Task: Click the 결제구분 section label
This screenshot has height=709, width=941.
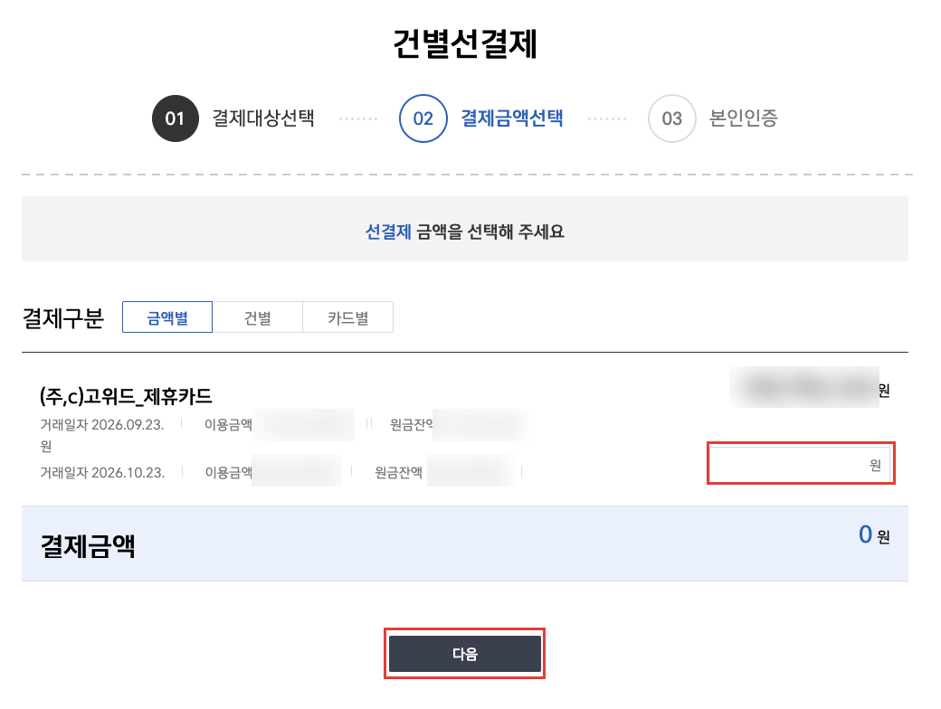Action: click(x=63, y=318)
